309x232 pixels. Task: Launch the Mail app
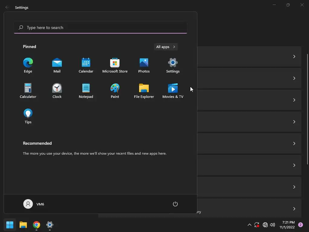(x=57, y=65)
